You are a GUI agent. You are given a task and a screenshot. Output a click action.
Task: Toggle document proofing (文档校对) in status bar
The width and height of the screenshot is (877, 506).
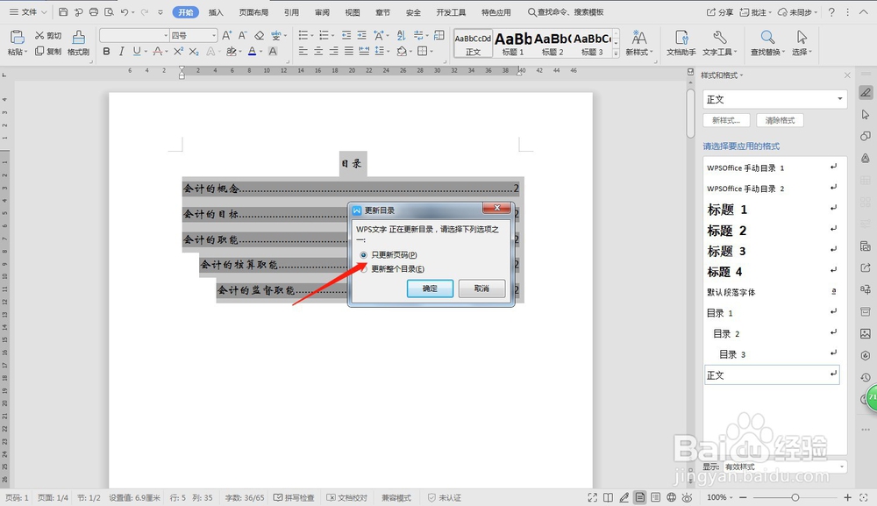[346, 497]
